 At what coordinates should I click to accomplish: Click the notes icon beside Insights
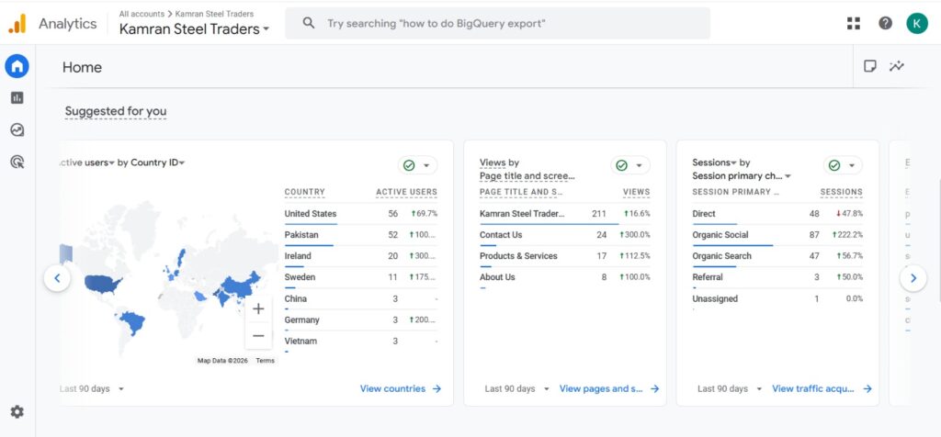point(869,66)
